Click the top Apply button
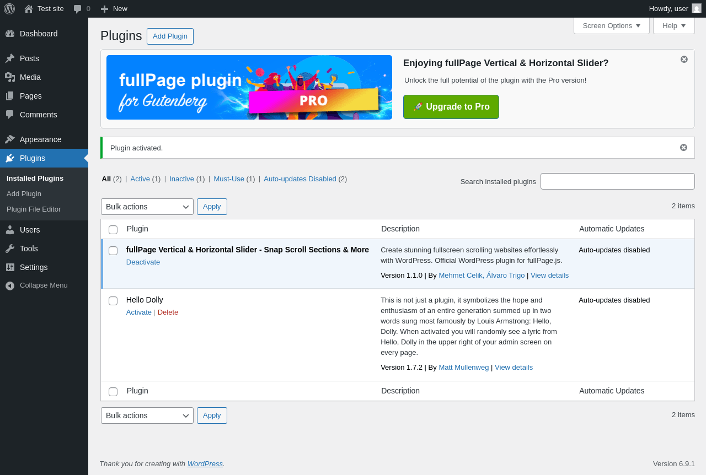This screenshot has width=706, height=475. coord(212,207)
